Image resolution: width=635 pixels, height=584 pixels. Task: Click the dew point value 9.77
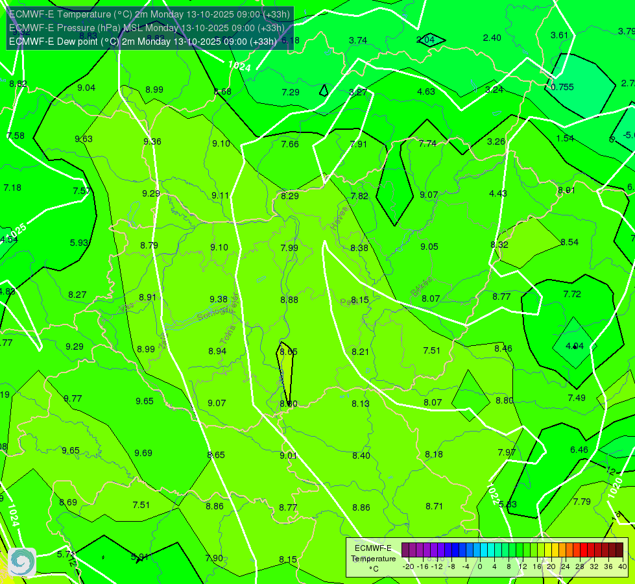[x=73, y=399]
